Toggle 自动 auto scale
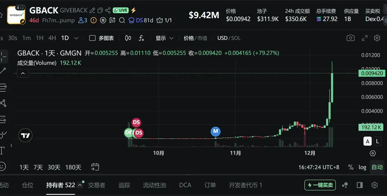Image resolution: width=387 pixels, height=196 pixels. (x=377, y=167)
